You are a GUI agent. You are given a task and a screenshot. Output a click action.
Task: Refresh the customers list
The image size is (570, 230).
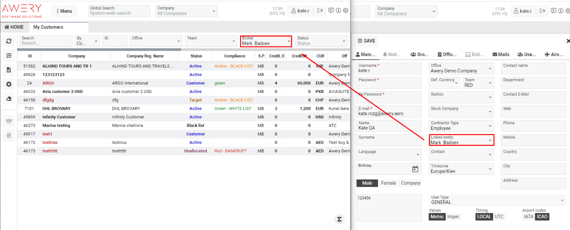tap(8, 41)
